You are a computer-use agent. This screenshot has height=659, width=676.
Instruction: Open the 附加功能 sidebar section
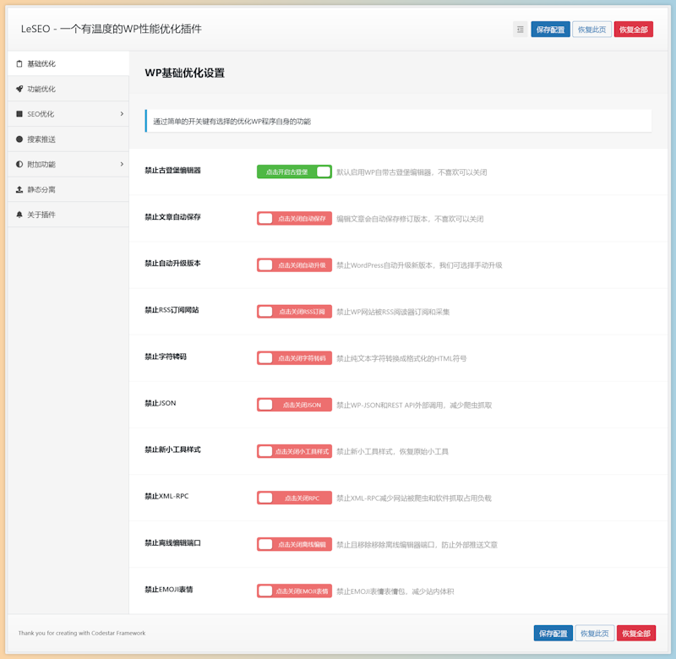(x=68, y=164)
